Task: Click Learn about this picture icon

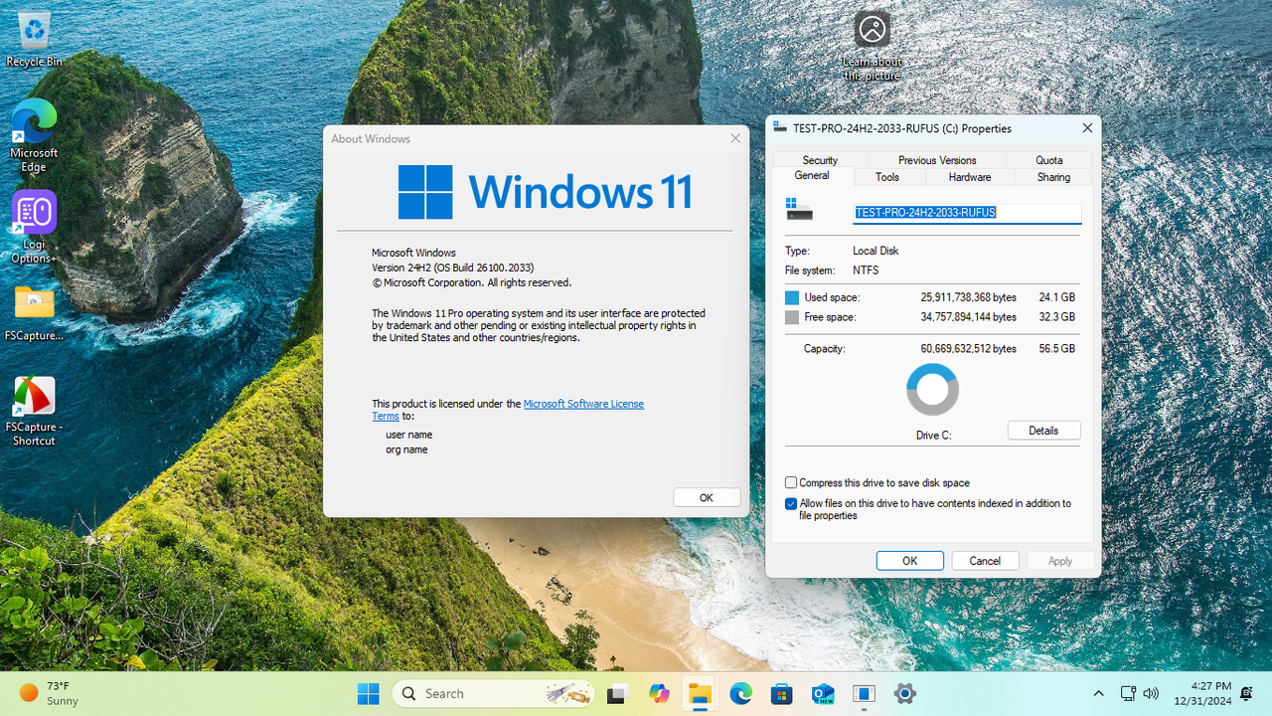Action: click(873, 46)
